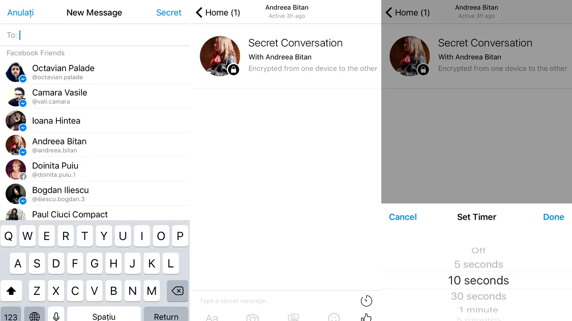Open the camera icon in the composer
The width and height of the screenshot is (572, 321).
pos(253,317)
